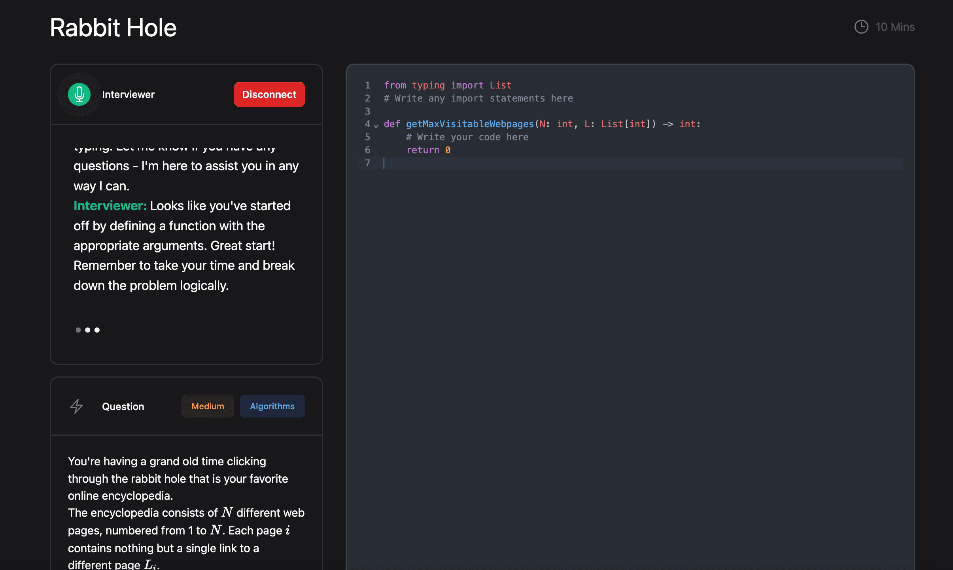
Task: Click the '# Write your code here' comment
Action: (x=467, y=137)
